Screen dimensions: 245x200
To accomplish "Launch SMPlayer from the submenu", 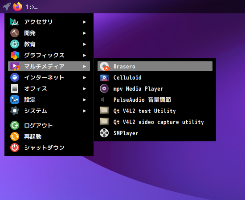I will tap(155, 133).
